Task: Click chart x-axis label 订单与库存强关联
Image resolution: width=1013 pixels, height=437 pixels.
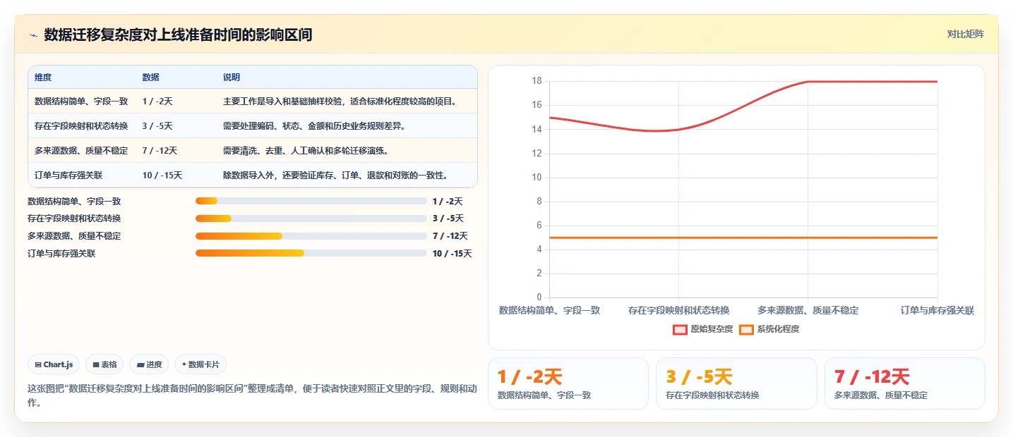Action: click(x=937, y=310)
